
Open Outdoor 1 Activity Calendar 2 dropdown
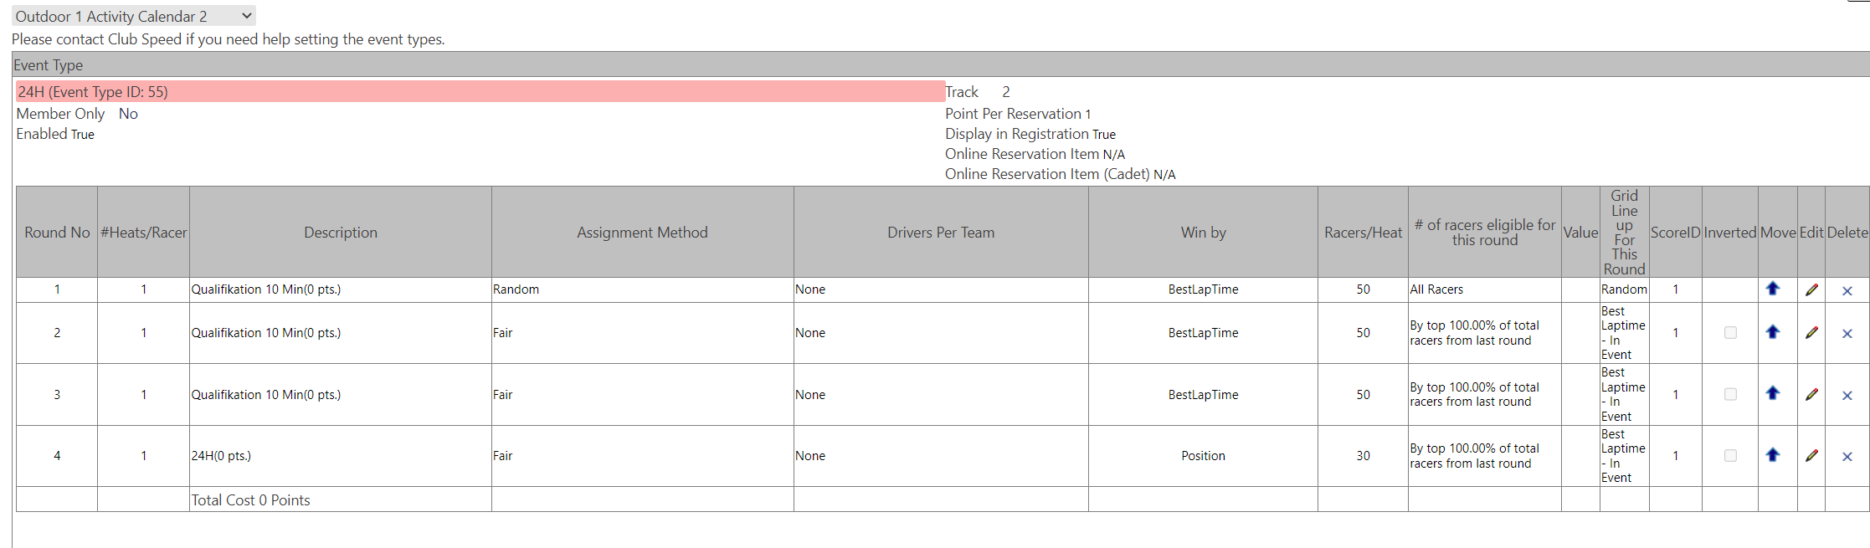[x=134, y=16]
